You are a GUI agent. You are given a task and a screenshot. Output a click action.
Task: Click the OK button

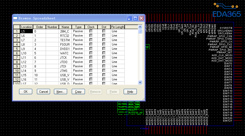26,92
